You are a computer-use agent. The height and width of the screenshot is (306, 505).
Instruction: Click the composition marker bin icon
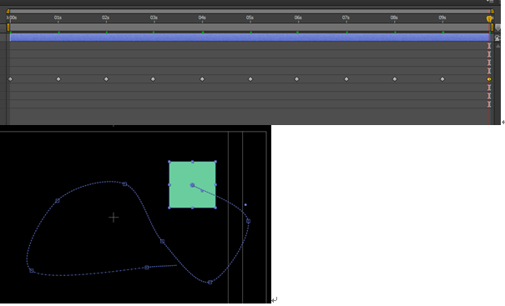coord(497,28)
